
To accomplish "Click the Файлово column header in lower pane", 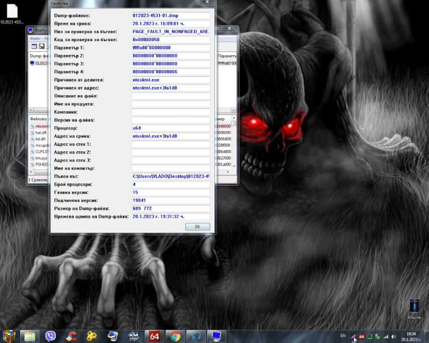I will (38, 119).
